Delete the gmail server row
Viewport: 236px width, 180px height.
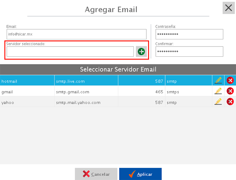pyautogui.click(x=230, y=91)
